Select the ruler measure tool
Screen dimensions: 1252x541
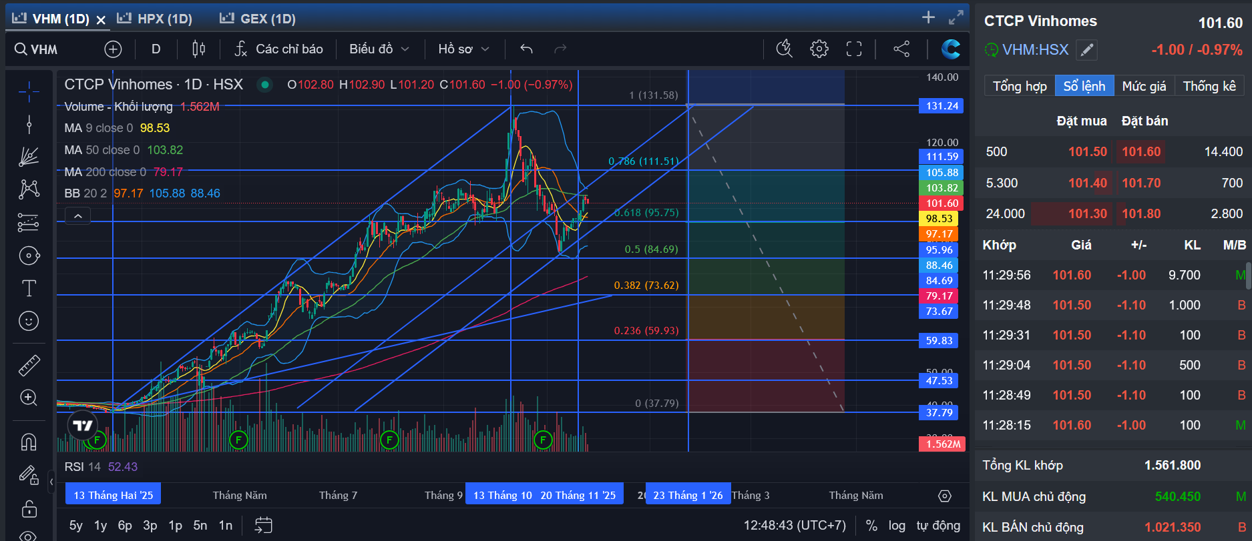(28, 365)
